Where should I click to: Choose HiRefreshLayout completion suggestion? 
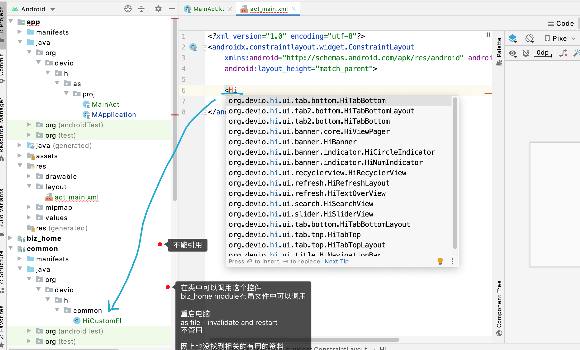[x=339, y=183]
